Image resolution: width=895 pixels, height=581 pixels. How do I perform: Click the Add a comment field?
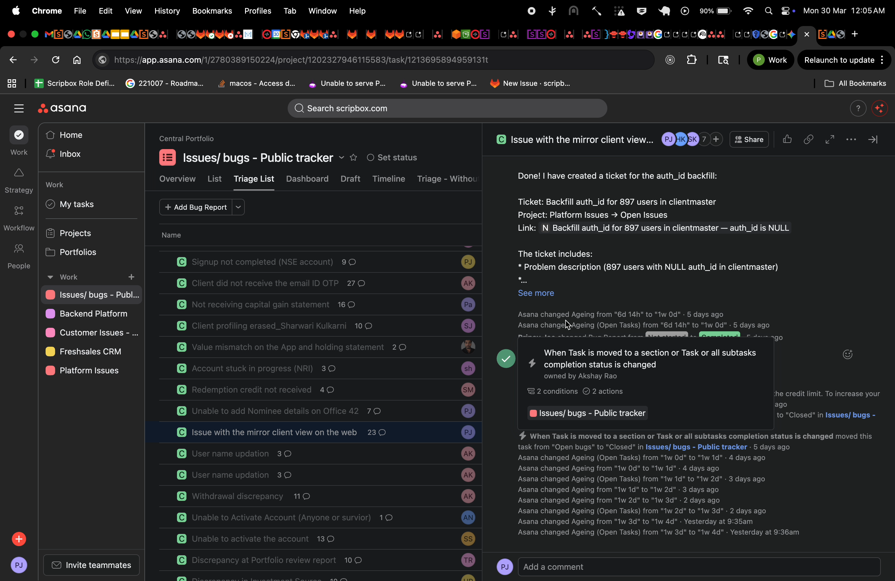click(699, 566)
